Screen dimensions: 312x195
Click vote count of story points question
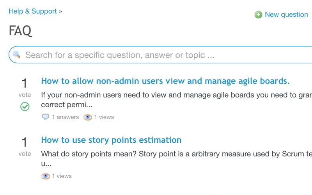(x=25, y=142)
